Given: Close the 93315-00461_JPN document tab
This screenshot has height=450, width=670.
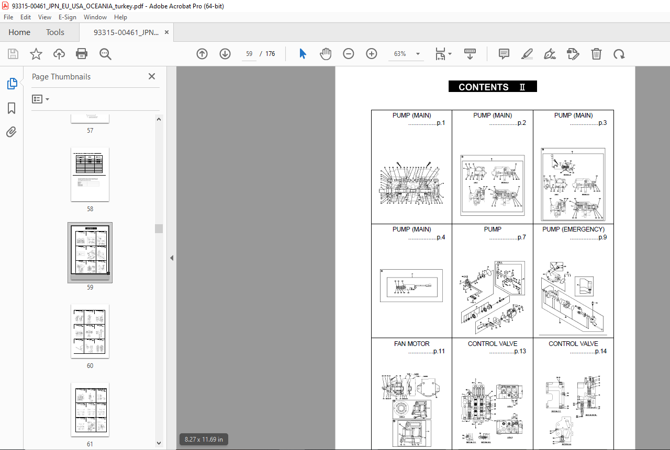Looking at the screenshot, I should point(166,32).
